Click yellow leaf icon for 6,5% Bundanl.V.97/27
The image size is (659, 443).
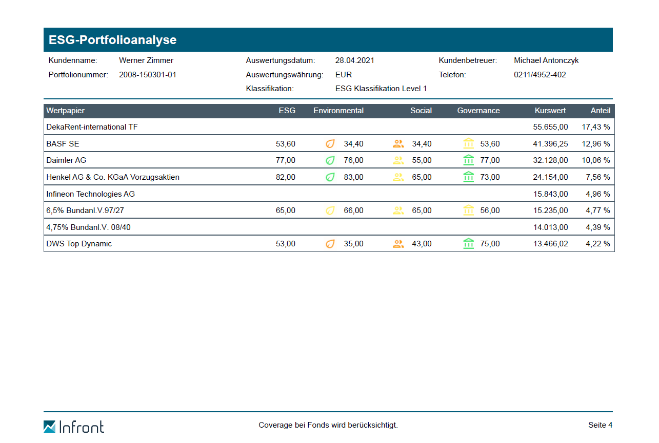coord(330,210)
